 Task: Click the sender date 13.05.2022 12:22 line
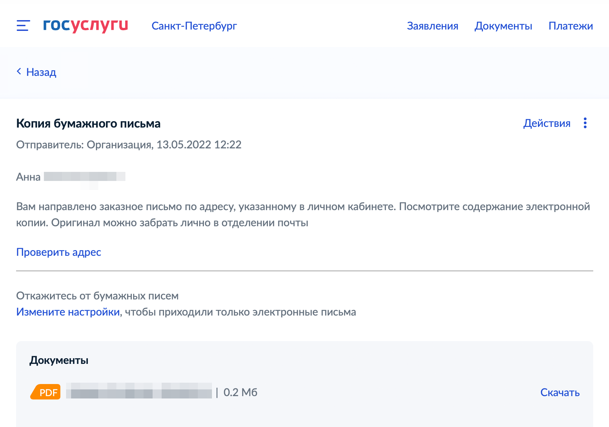[129, 145]
